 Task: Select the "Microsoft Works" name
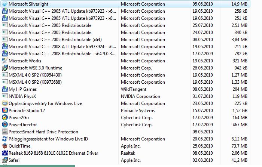point(25,61)
